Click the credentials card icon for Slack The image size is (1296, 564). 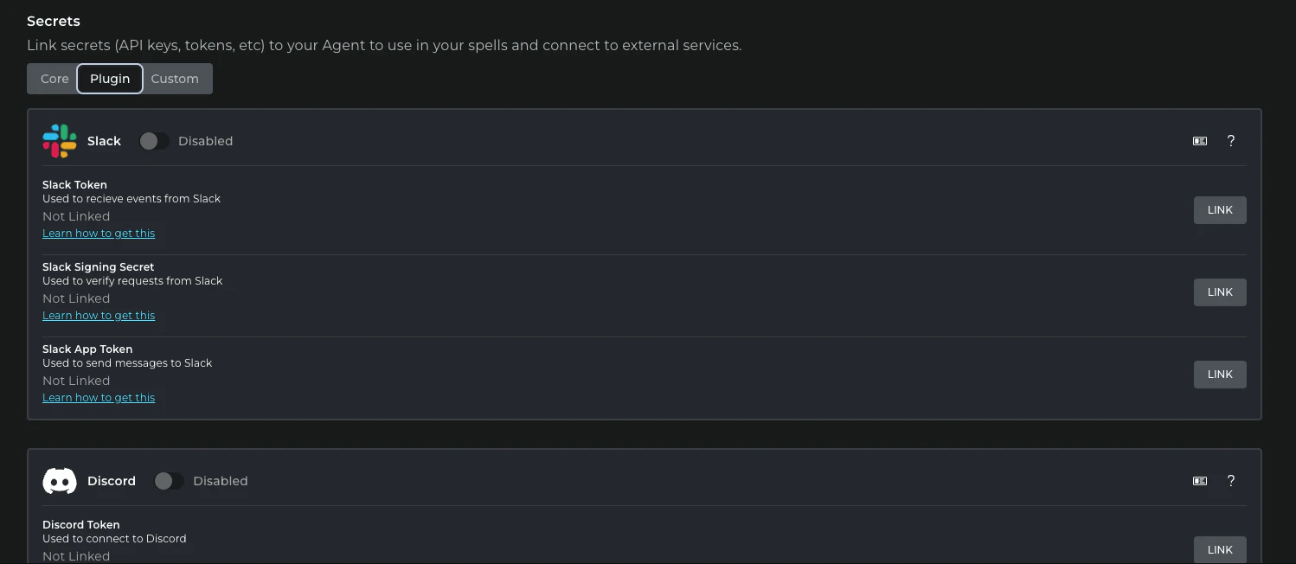click(1199, 140)
